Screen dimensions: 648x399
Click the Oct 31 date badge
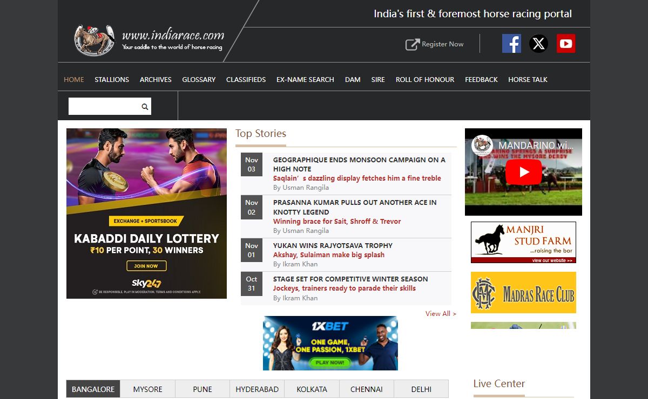coord(252,284)
